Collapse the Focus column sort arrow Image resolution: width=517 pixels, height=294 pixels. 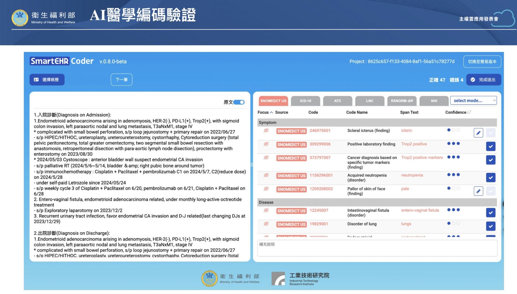click(x=271, y=112)
